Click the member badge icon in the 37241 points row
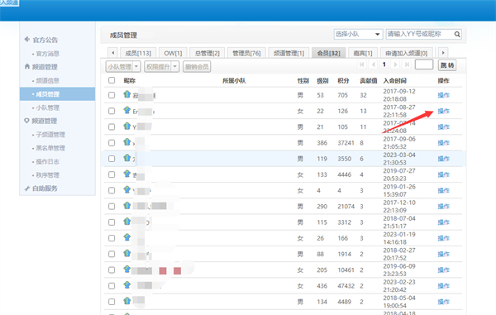This screenshot has width=496, height=315. [126, 141]
